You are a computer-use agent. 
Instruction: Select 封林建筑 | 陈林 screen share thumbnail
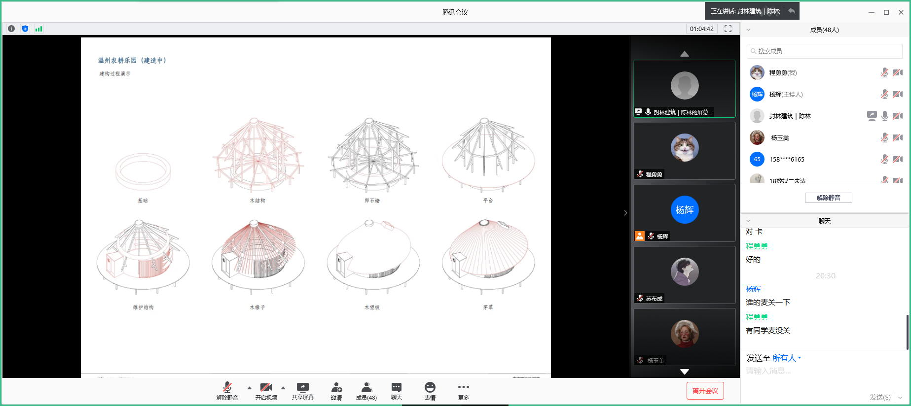point(685,89)
